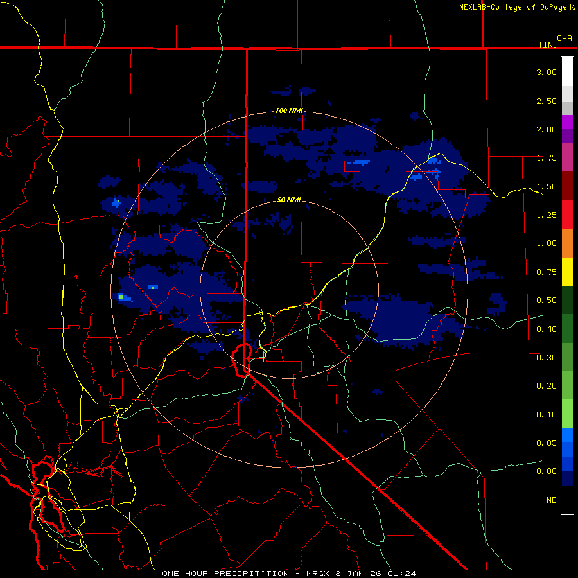Select the white 3.00 color swatch
The height and width of the screenshot is (578, 578).
coord(567,71)
